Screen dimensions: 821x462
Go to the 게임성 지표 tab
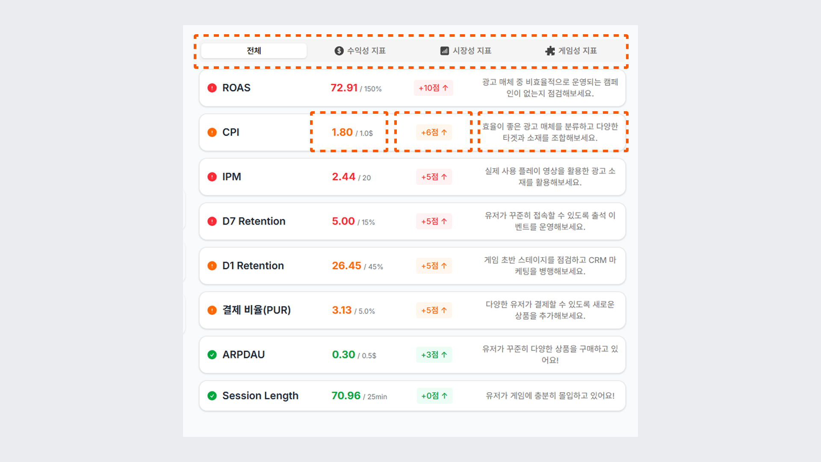[571, 51]
